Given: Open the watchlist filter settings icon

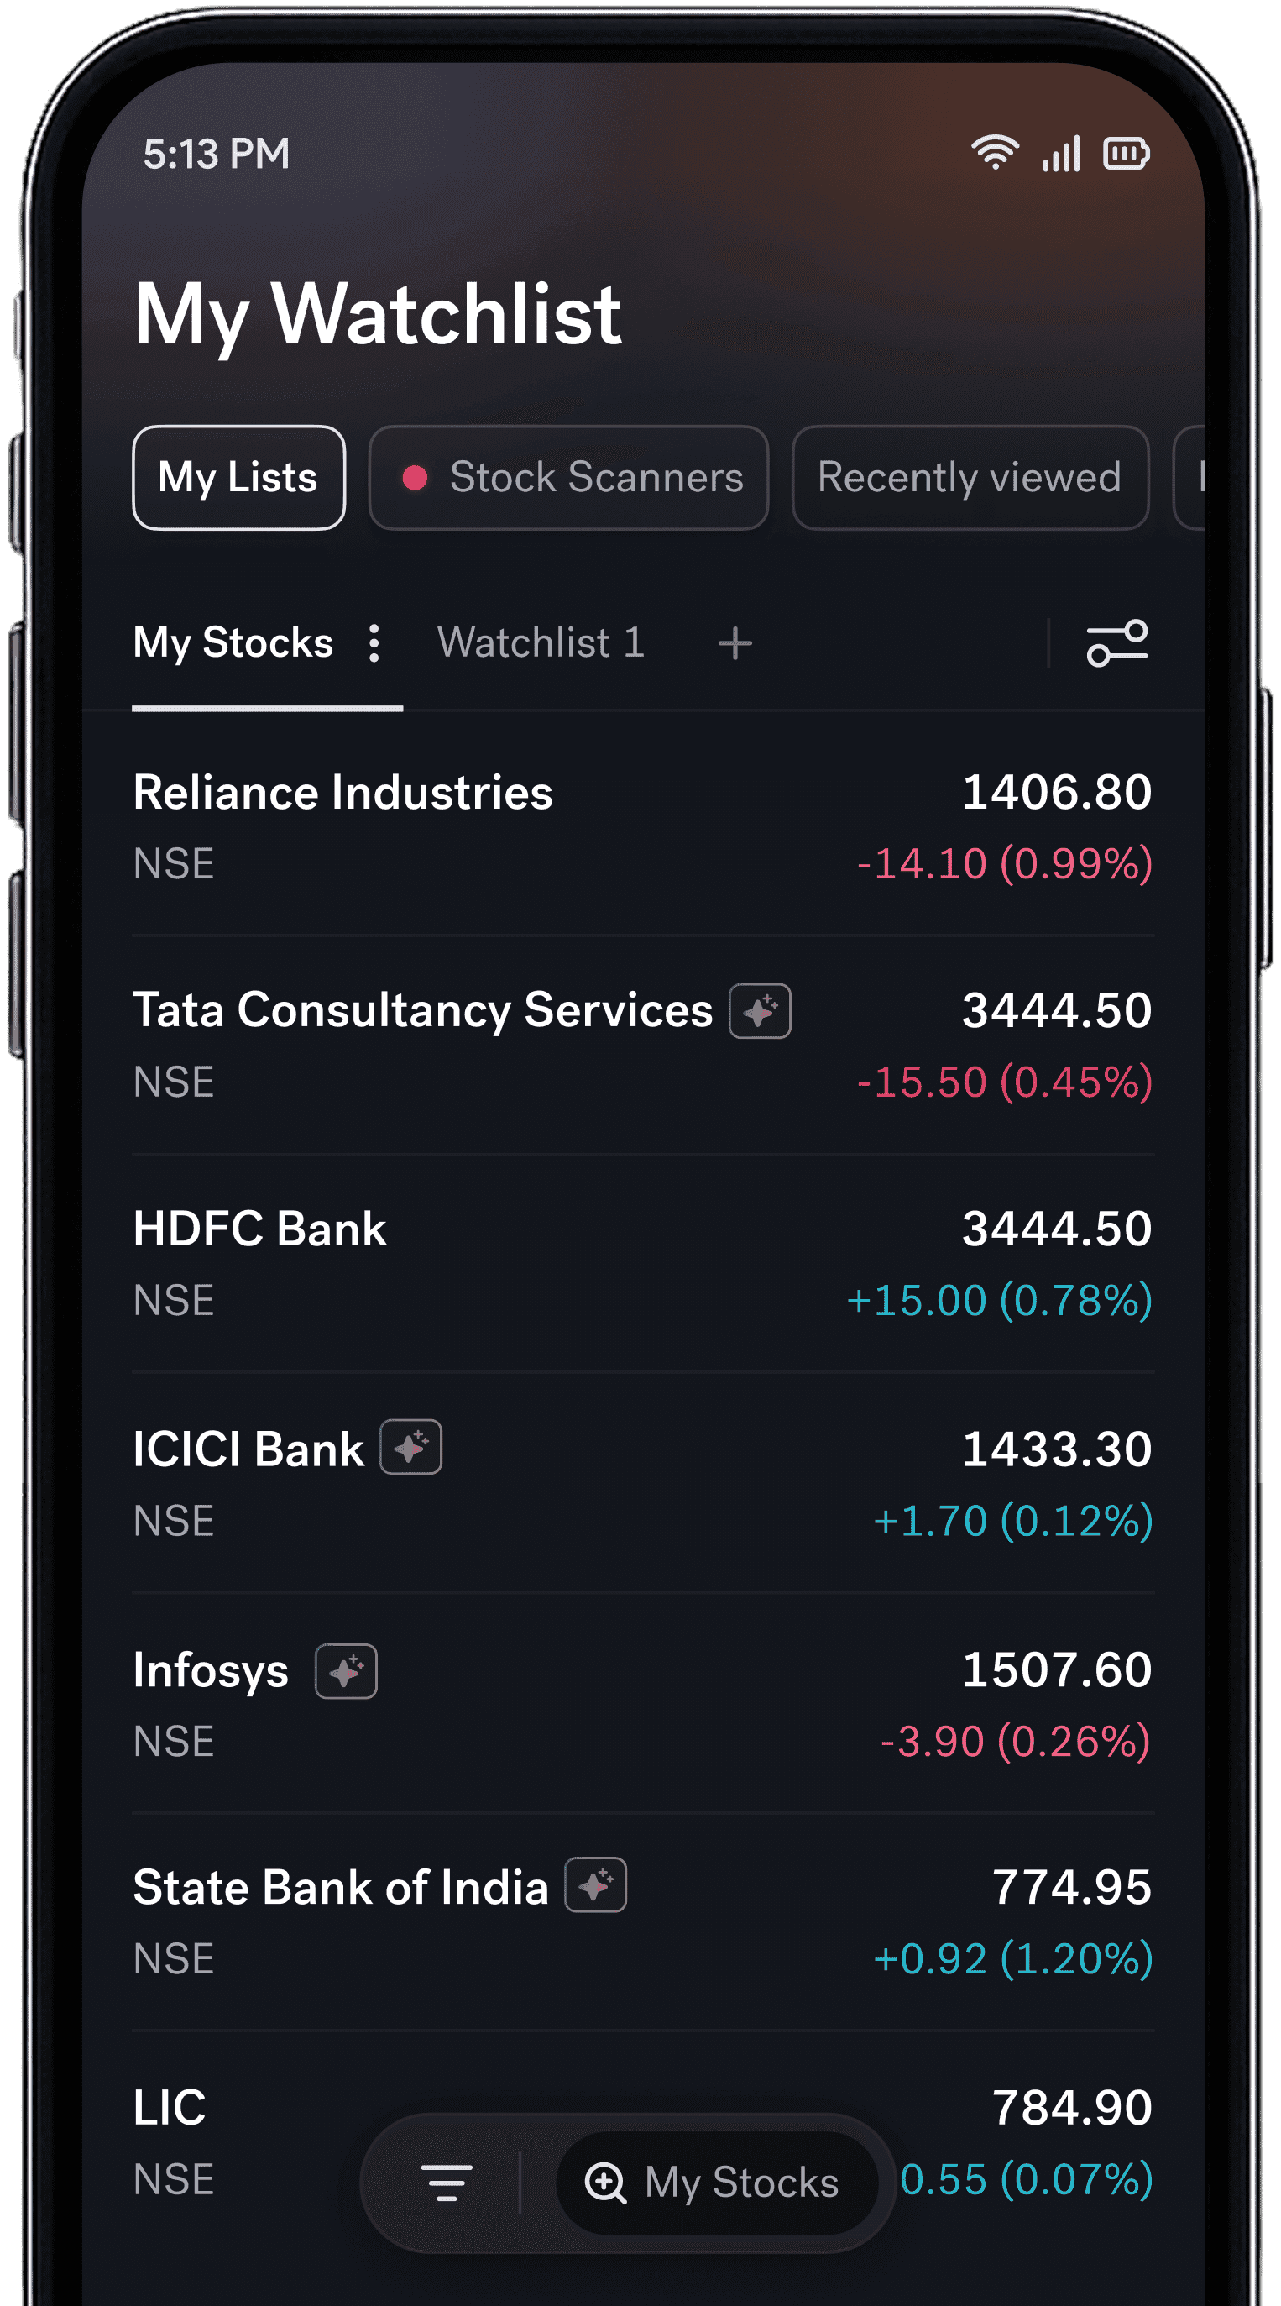Looking at the screenshot, I should click(1116, 643).
